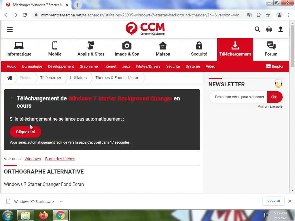
Task: Select Graphisme in the red submenu
Action: (x=89, y=66)
